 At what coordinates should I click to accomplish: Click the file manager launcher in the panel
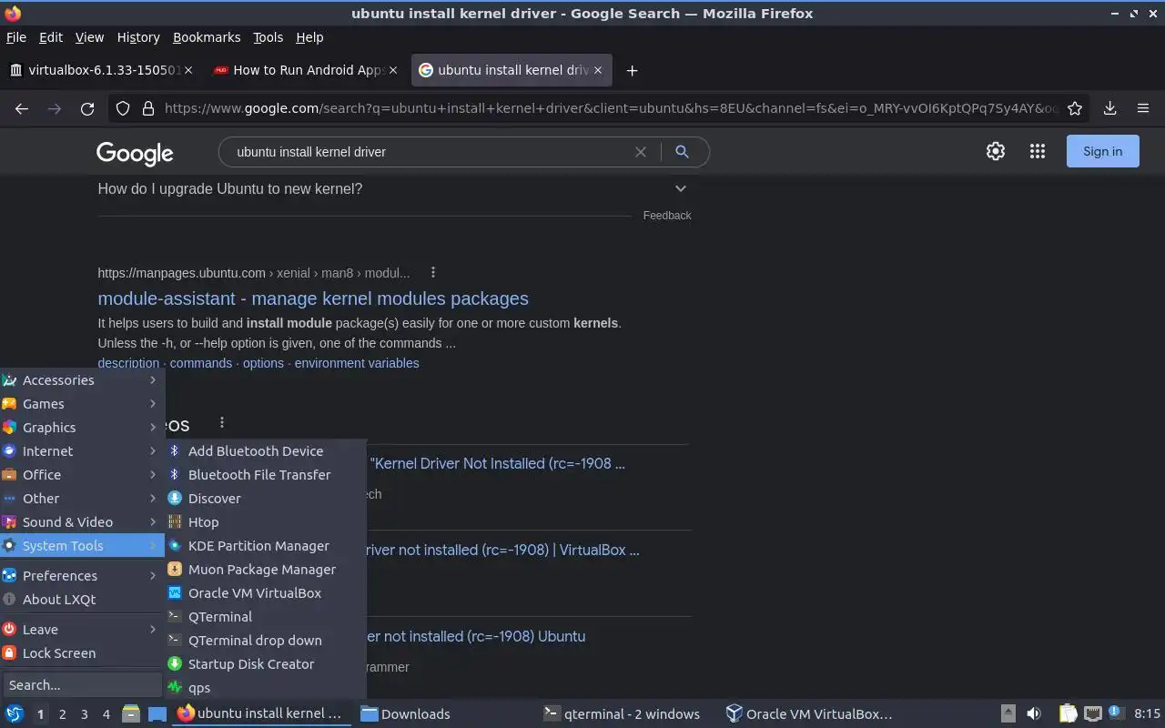pos(130,714)
